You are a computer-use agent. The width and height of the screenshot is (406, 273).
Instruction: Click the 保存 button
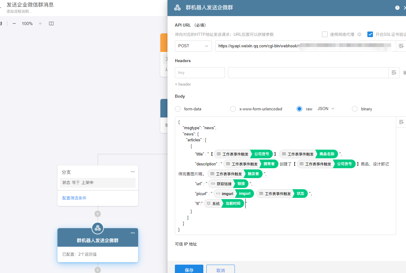coord(189,270)
